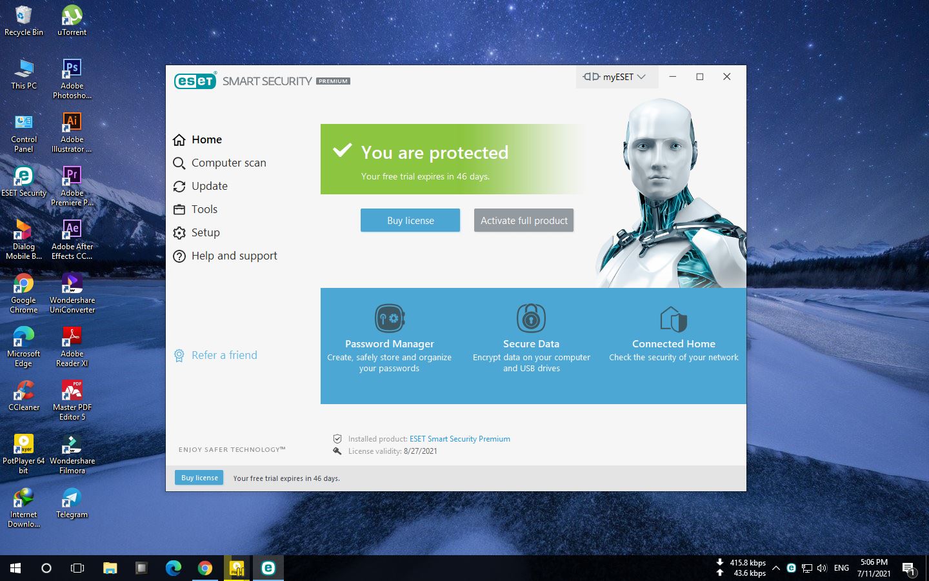Open the Secure Data padlock icon
This screenshot has height=581, width=929.
click(x=531, y=318)
